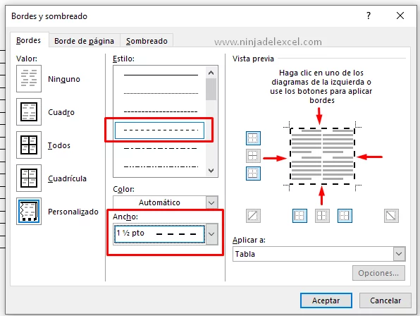Toggle the inside vertical border button
The height and width of the screenshot is (316, 420).
(x=322, y=216)
